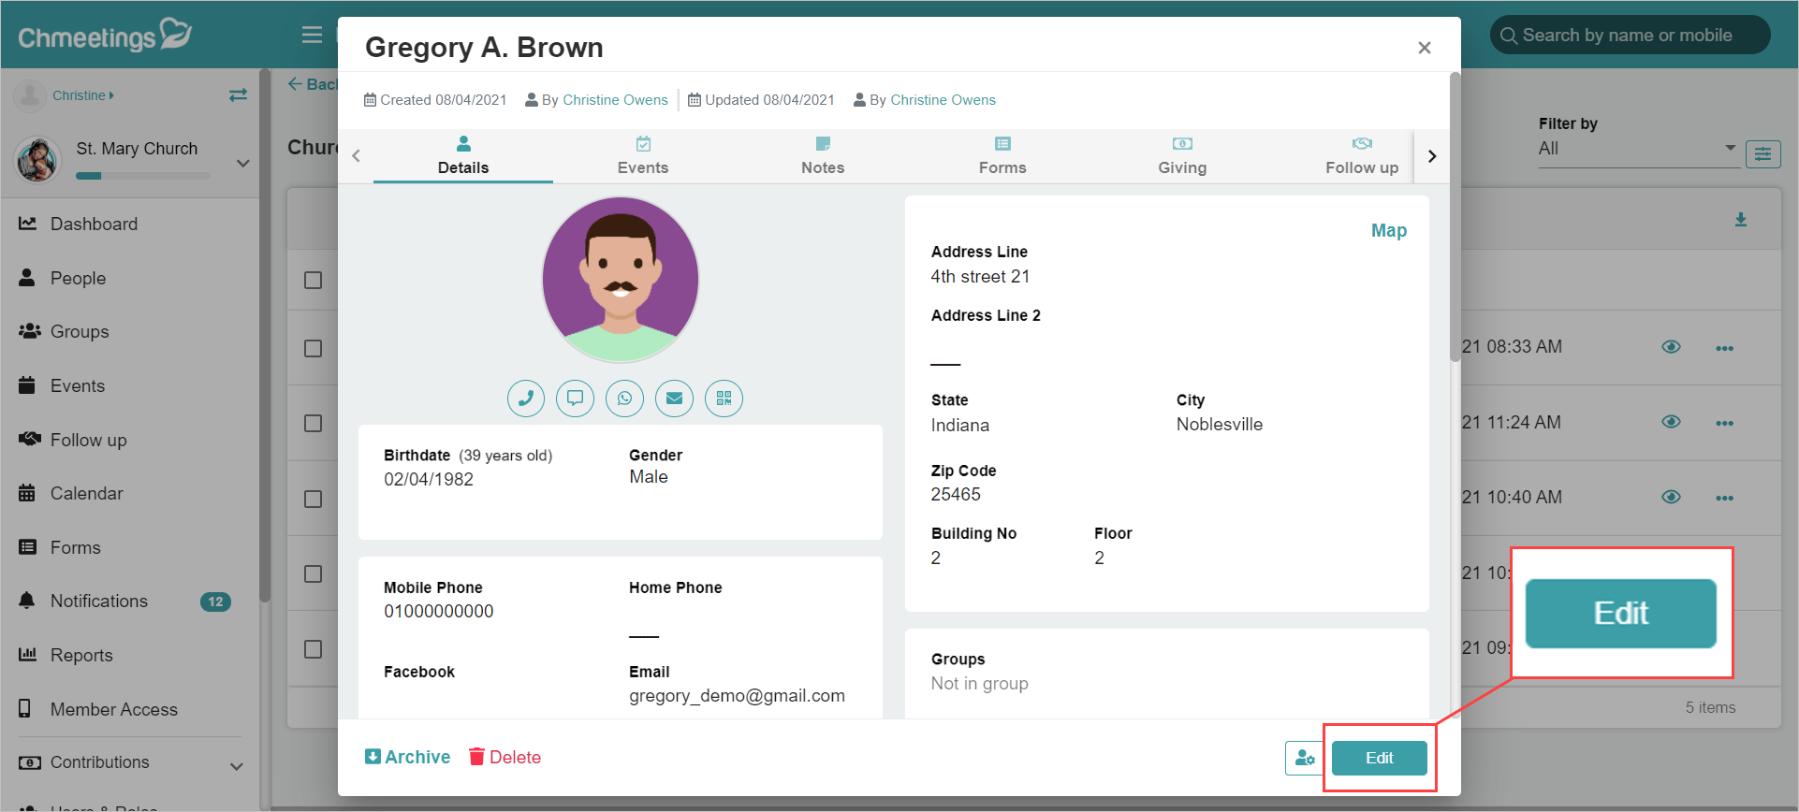The image size is (1799, 812).
Task: View the 08:33 AM row eye icon
Action: point(1671,347)
